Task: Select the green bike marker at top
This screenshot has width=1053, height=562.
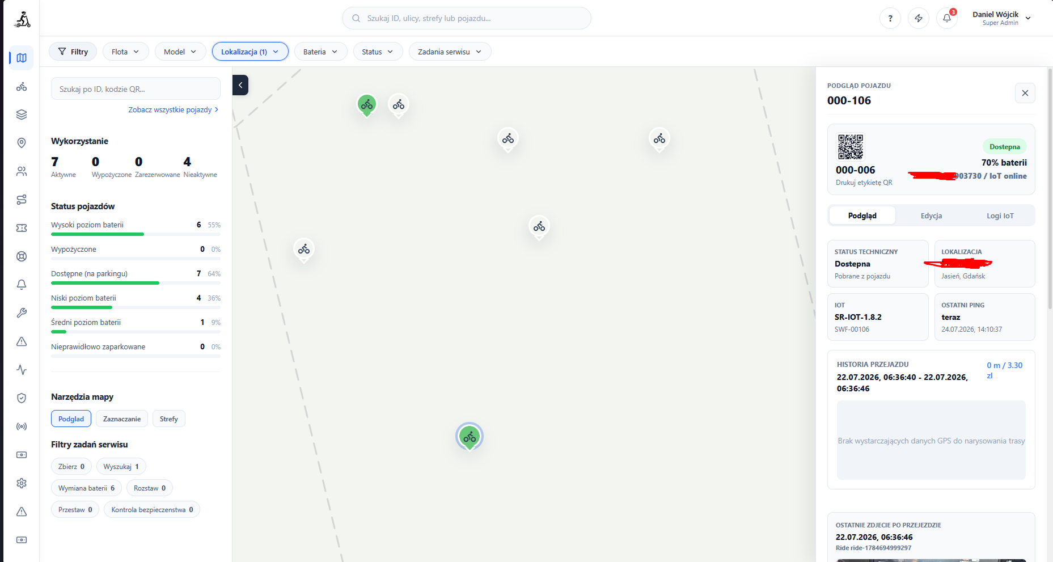Action: (x=367, y=105)
